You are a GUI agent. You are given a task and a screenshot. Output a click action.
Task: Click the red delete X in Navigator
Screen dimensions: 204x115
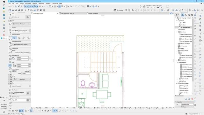coord(192,99)
